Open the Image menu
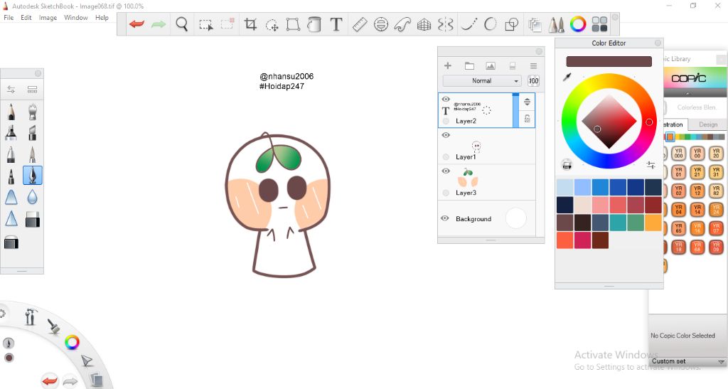This screenshot has width=728, height=389. click(x=48, y=18)
